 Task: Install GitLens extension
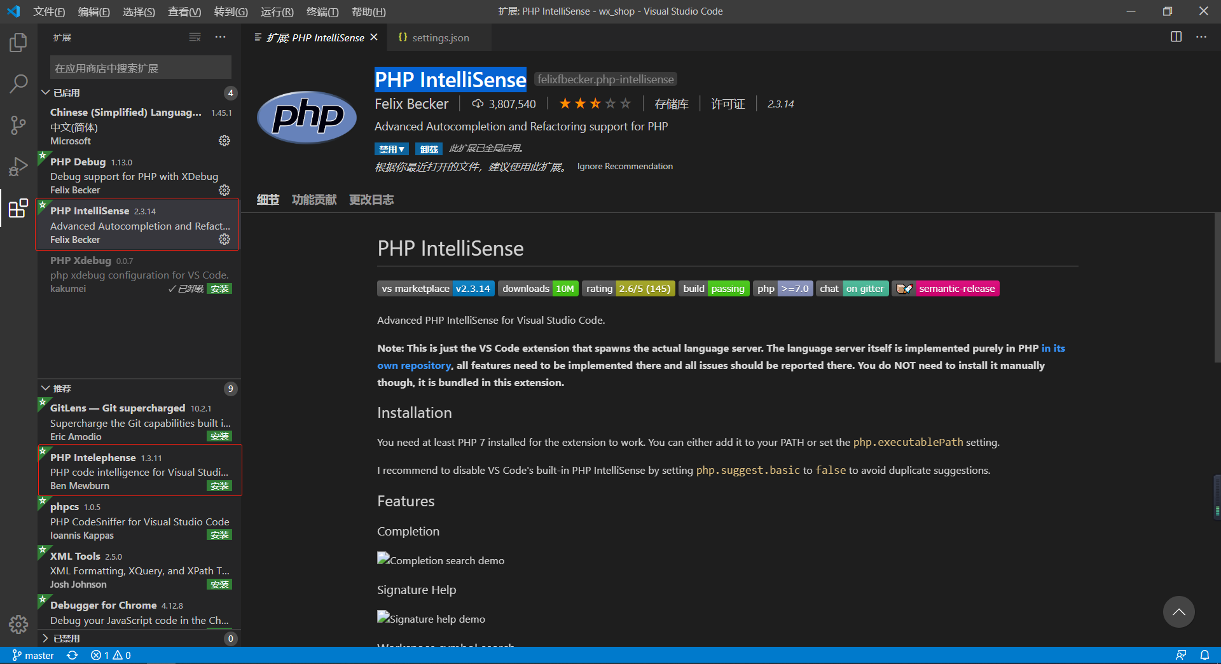click(x=219, y=436)
